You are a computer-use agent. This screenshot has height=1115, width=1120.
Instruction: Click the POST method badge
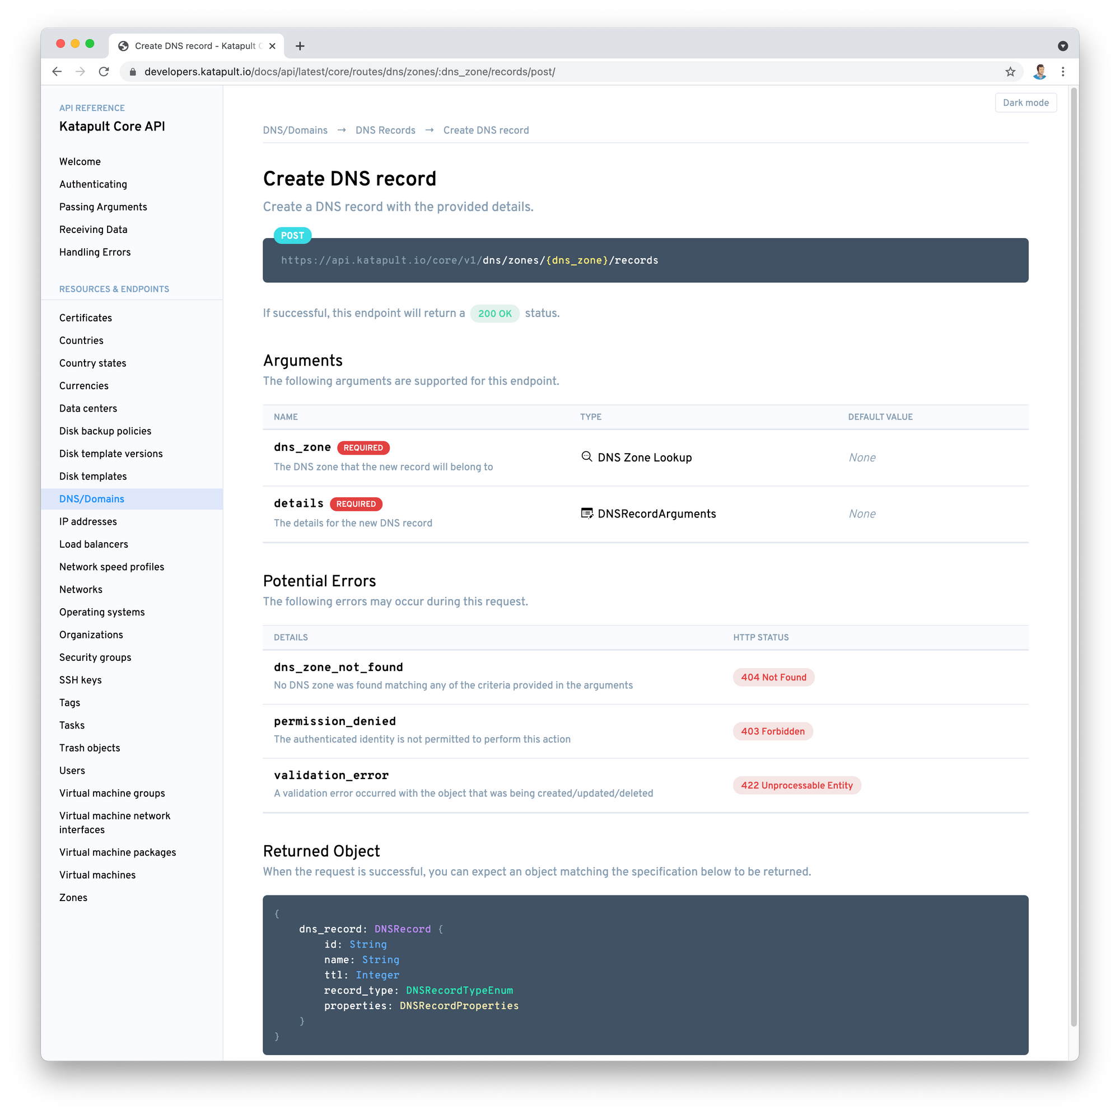click(292, 235)
